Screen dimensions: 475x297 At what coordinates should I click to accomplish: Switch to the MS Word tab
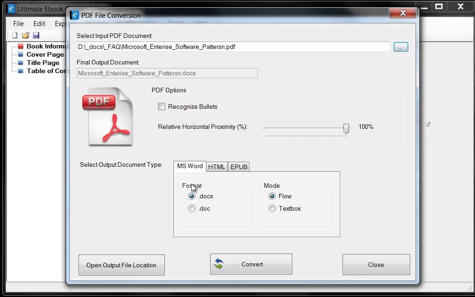tap(190, 166)
